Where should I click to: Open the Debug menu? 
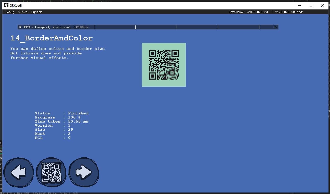(10, 12)
